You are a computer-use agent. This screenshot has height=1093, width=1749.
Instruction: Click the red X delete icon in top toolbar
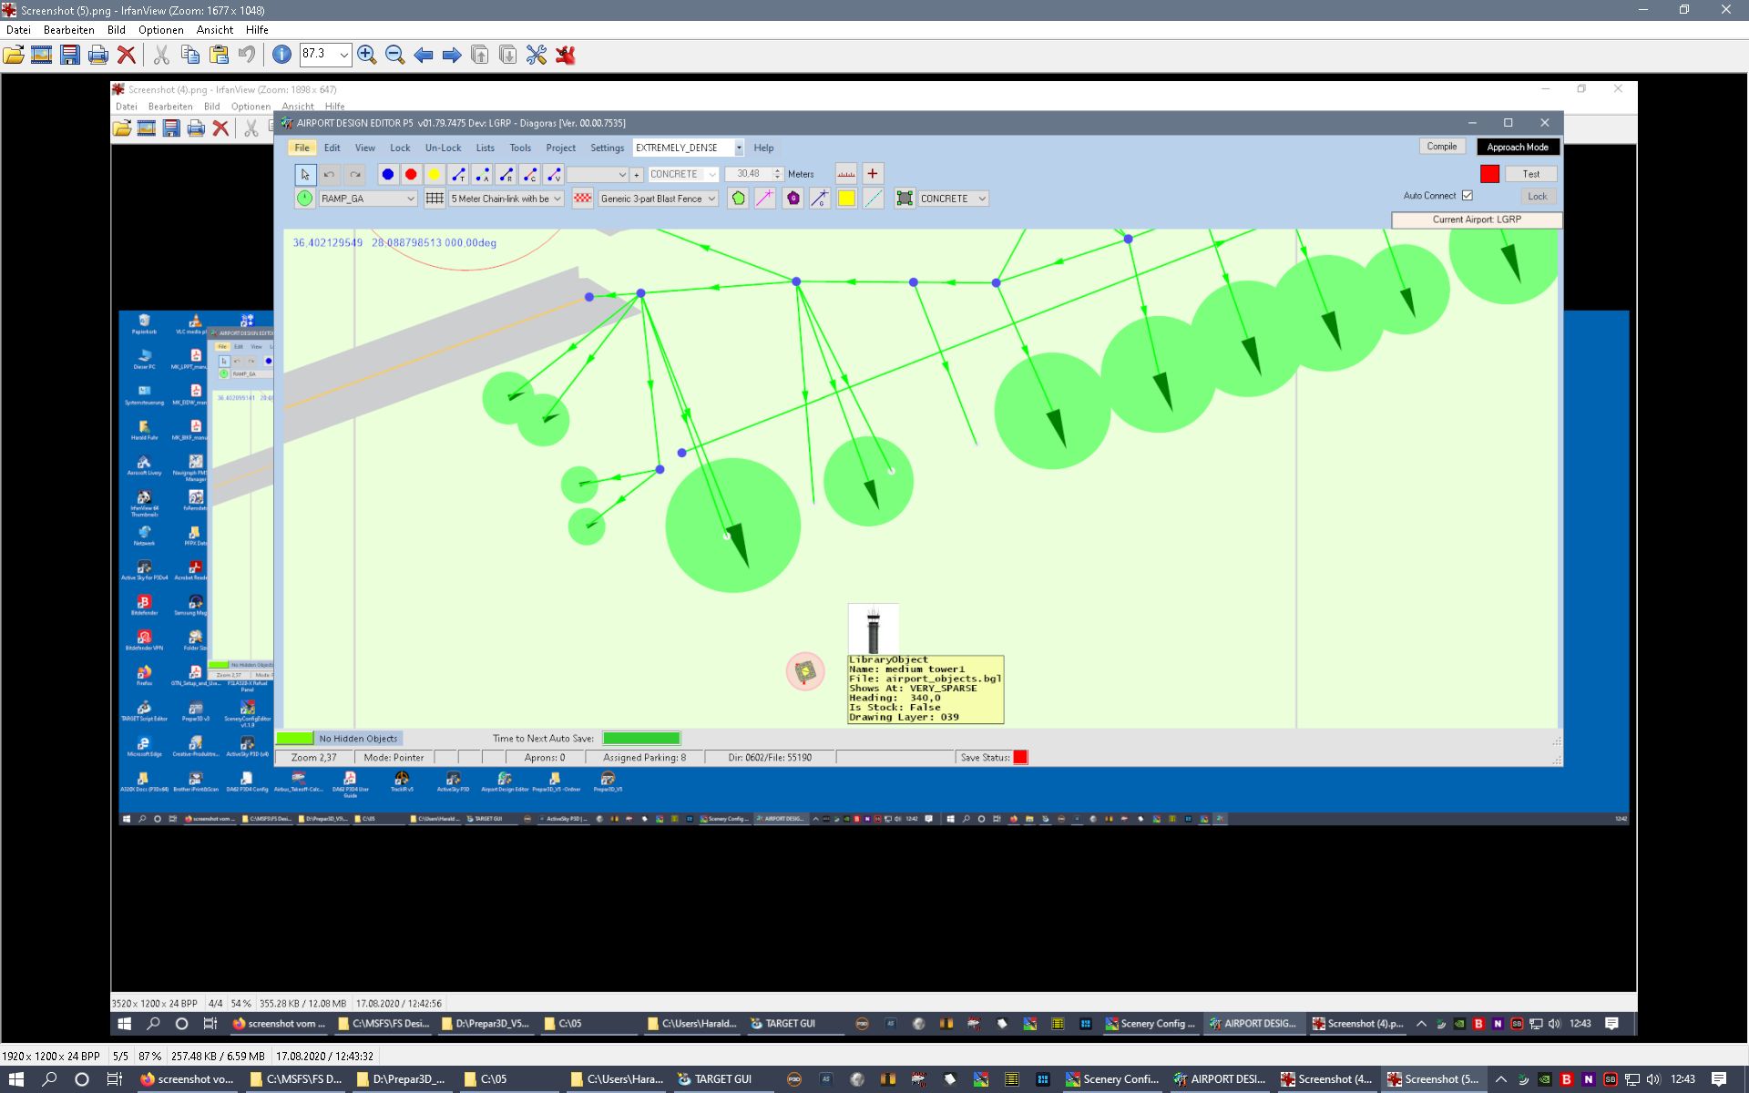coord(127,55)
